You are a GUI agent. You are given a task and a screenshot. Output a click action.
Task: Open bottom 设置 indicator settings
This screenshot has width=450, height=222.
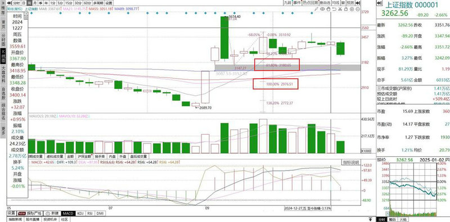click(x=11, y=214)
